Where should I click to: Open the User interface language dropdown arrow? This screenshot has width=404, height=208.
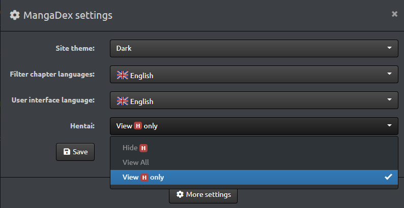[x=389, y=99]
